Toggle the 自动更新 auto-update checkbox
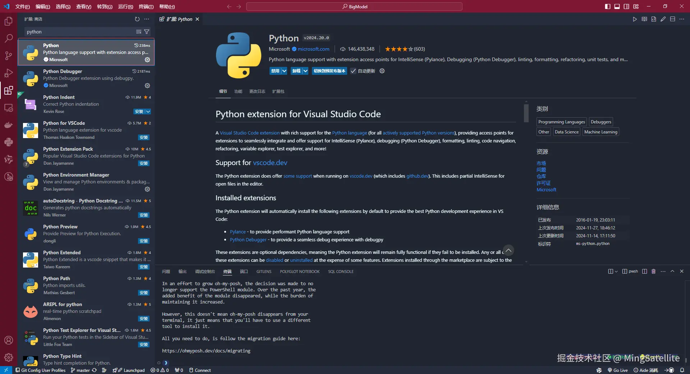The height and width of the screenshot is (374, 690). [x=353, y=71]
